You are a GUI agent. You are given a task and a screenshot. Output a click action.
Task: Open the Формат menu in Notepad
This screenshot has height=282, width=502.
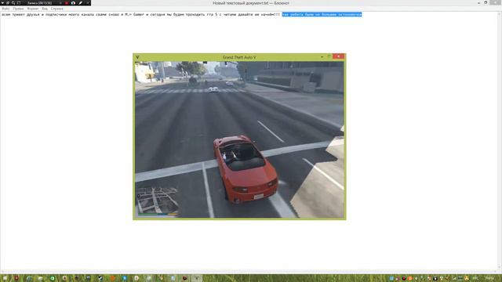pos(33,9)
